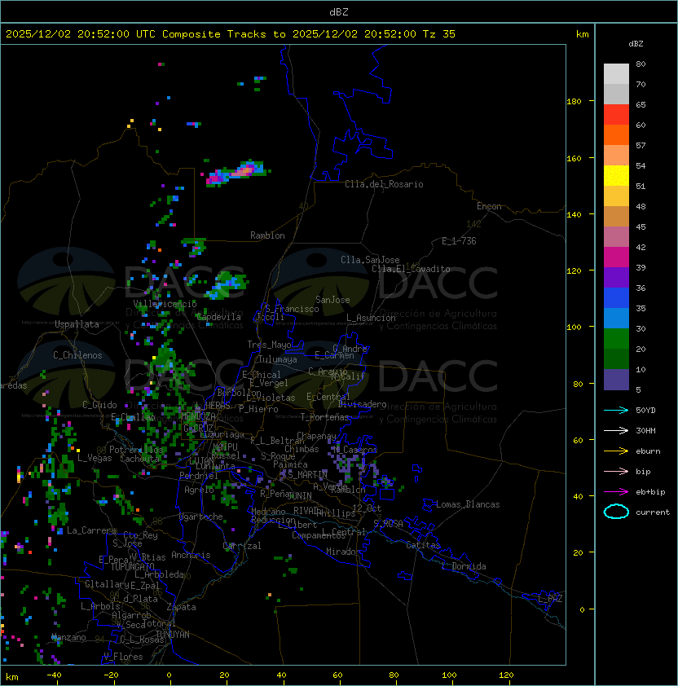Click the white 30HM arrow in legend
The height and width of the screenshot is (686, 678).
point(616,430)
